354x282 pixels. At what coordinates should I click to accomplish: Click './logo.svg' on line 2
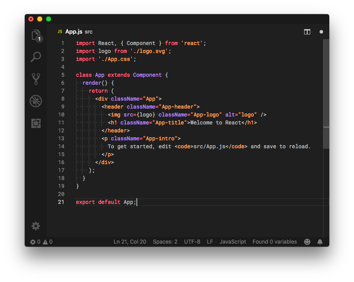(149, 51)
